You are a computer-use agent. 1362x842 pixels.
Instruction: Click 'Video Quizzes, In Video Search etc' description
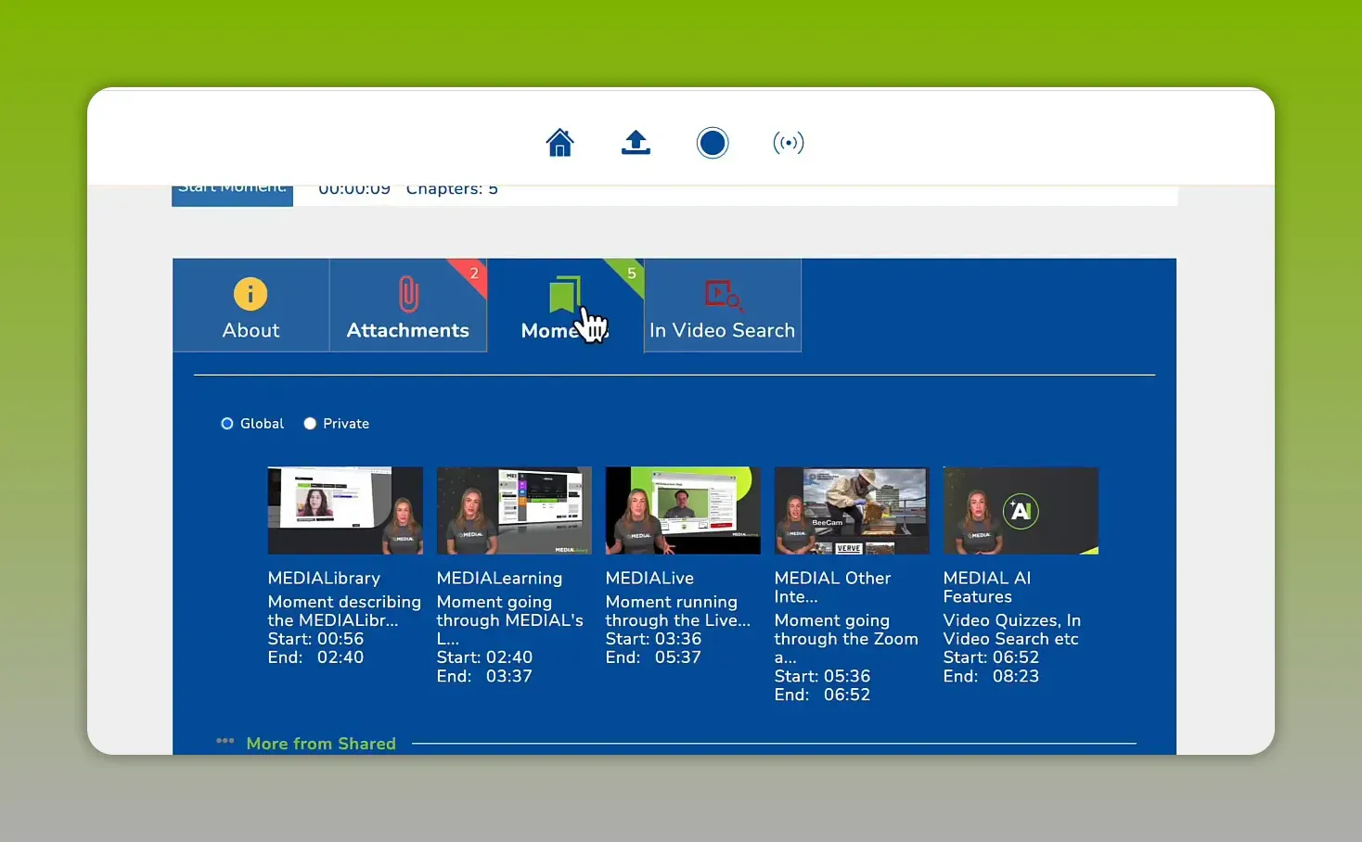1011,630
